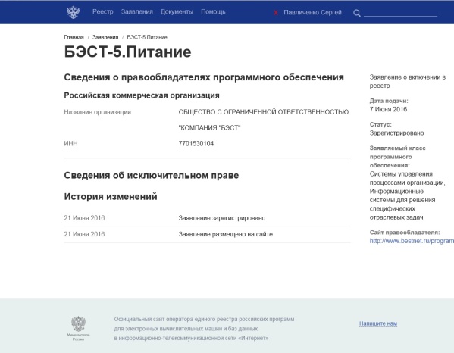The width and height of the screenshot is (454, 353).
Task: Click the Российская коммерческая организация subheading
Action: pos(142,95)
